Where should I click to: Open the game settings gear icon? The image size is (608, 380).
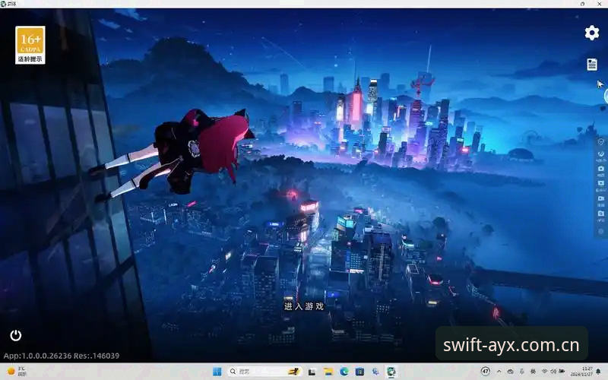coord(592,33)
